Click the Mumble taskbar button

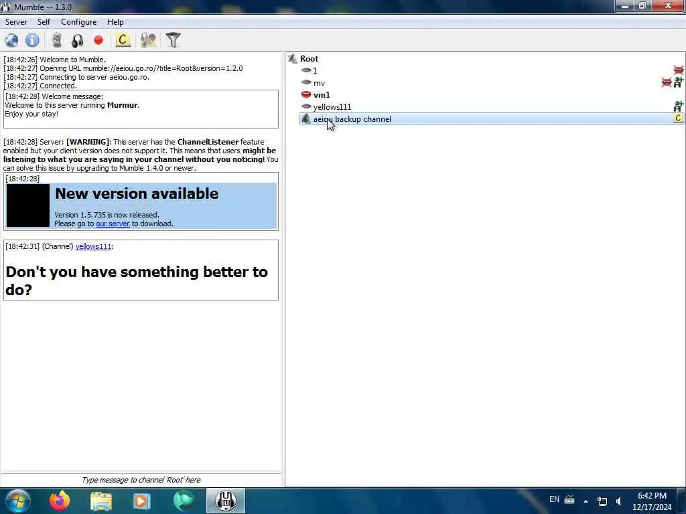[x=226, y=501]
